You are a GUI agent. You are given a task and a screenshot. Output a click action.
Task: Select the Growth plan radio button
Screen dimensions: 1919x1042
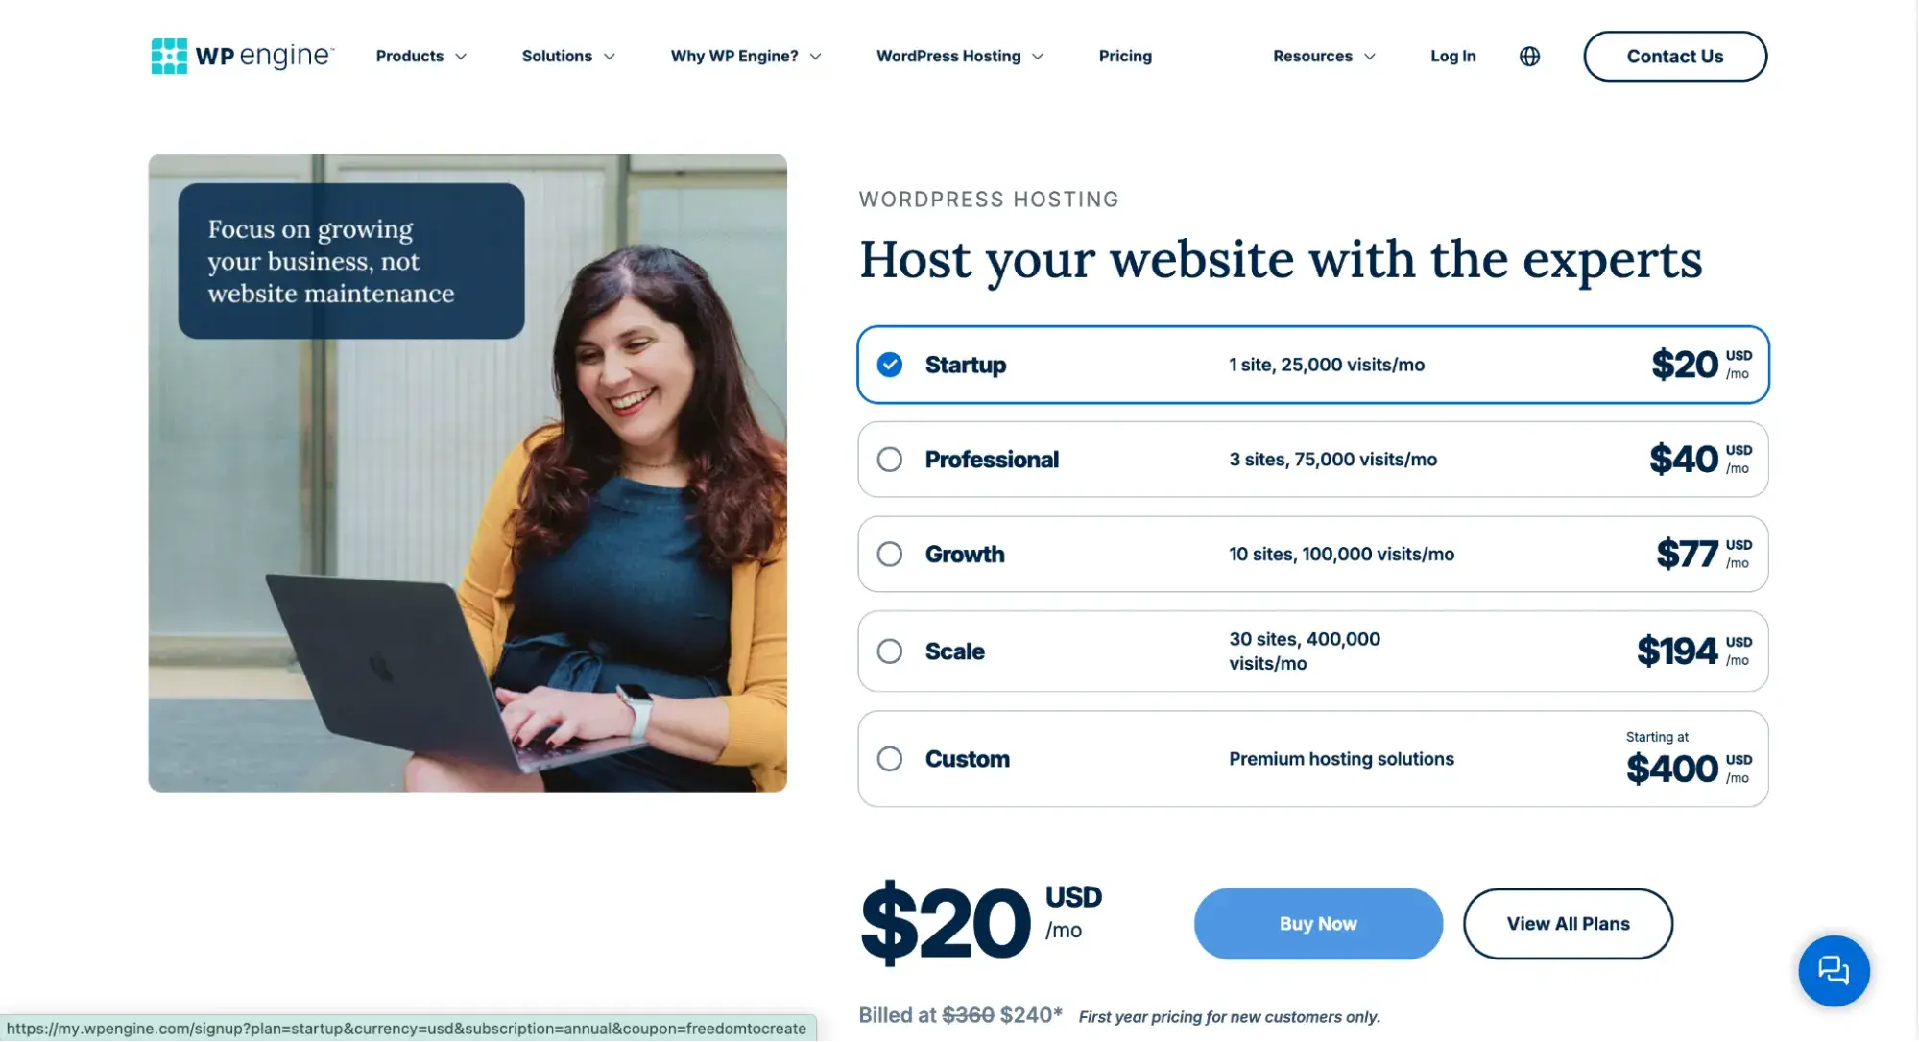890,553
